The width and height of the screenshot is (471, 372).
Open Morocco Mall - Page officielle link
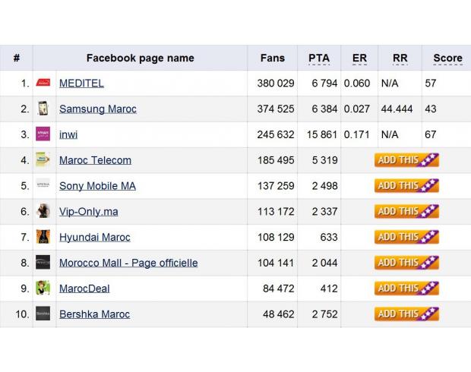[x=128, y=263]
